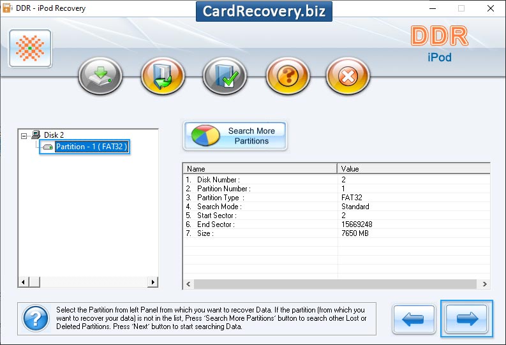Click right arrow of details table scrollbar
The width and height of the screenshot is (506, 345).
[485, 284]
